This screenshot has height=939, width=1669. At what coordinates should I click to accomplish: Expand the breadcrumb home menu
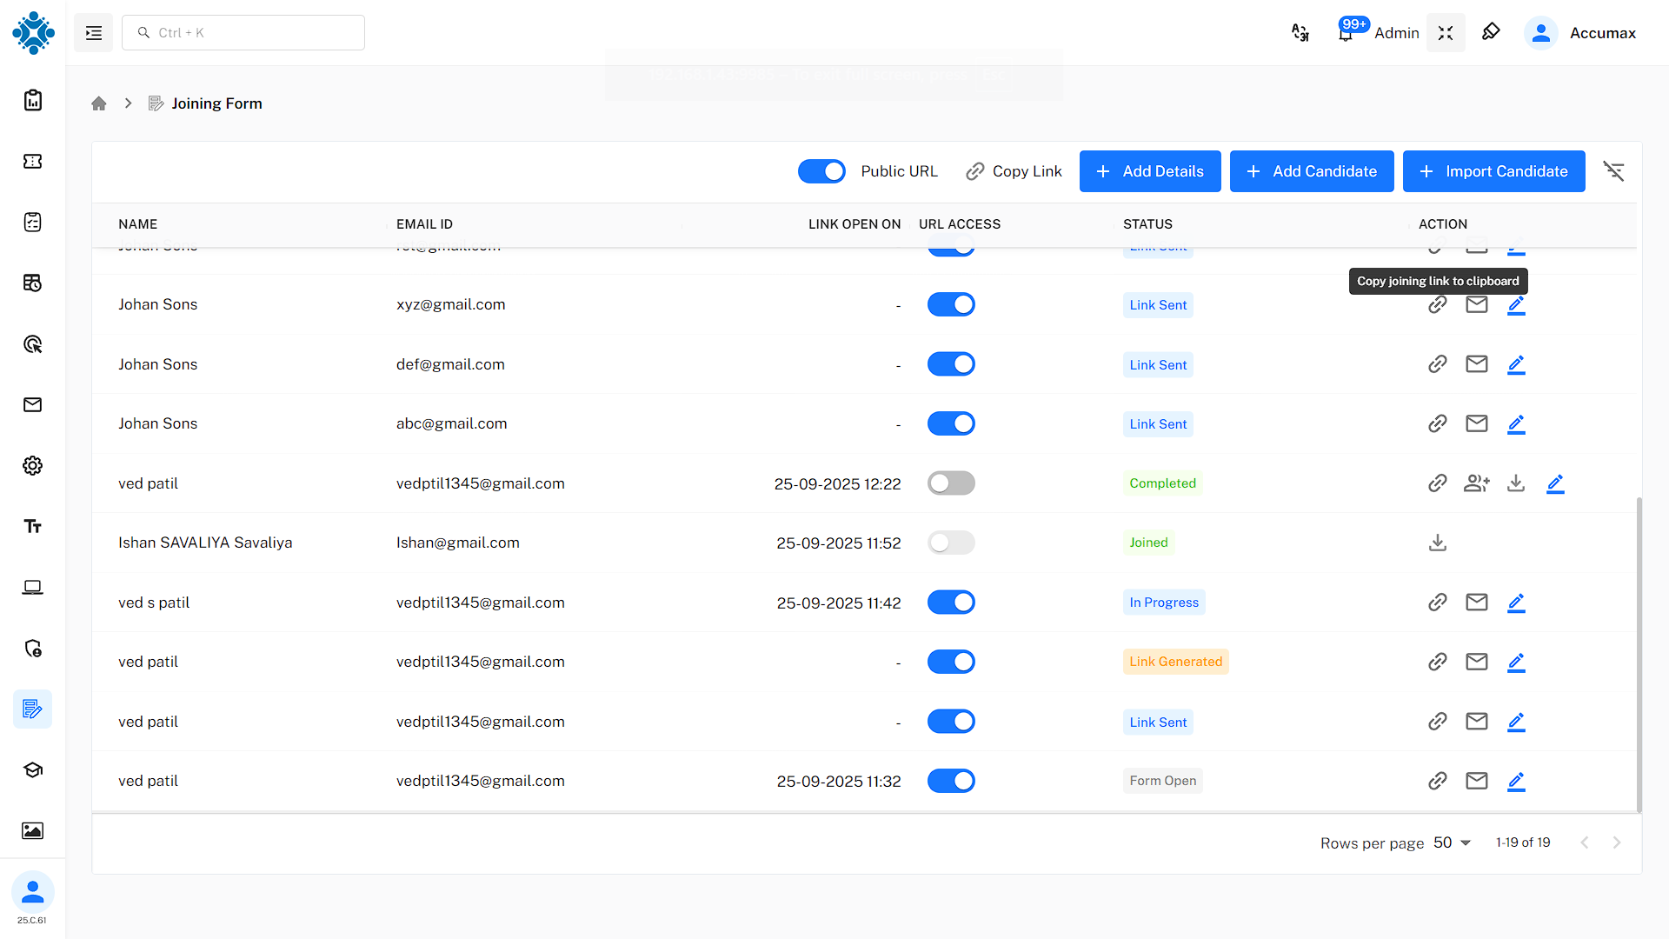click(99, 103)
